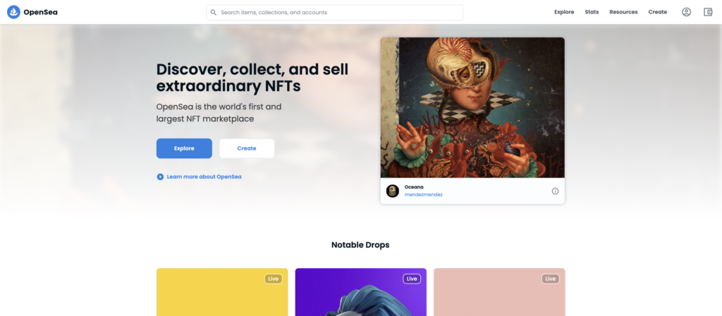This screenshot has height=316, width=722.
Task: Click the OpenSea ship logo icon
Action: 14,12
